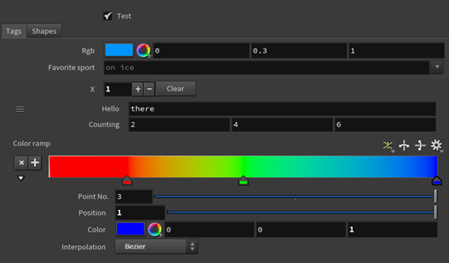Click the ramp complement icon
This screenshot has width=449, height=263.
pyautogui.click(x=420, y=146)
